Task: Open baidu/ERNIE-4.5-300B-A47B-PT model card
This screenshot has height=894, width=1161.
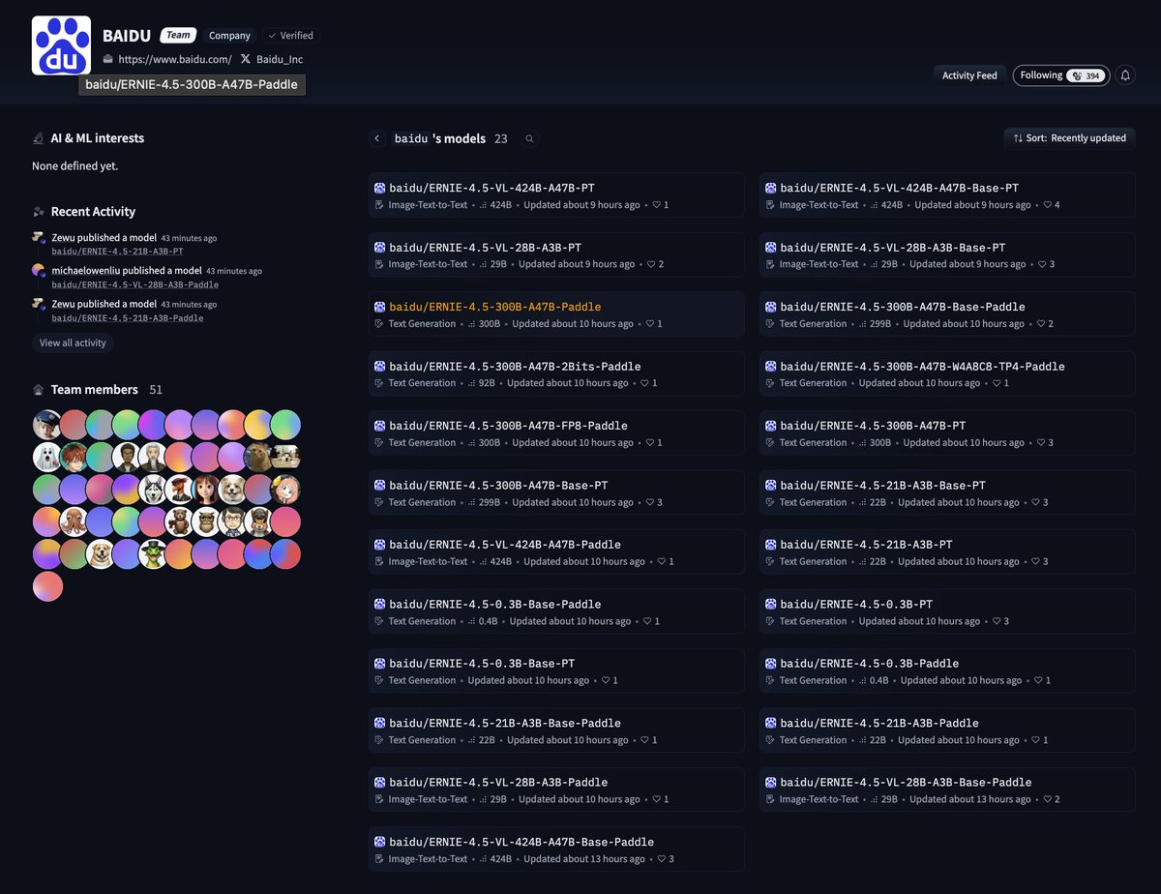Action: [947, 433]
